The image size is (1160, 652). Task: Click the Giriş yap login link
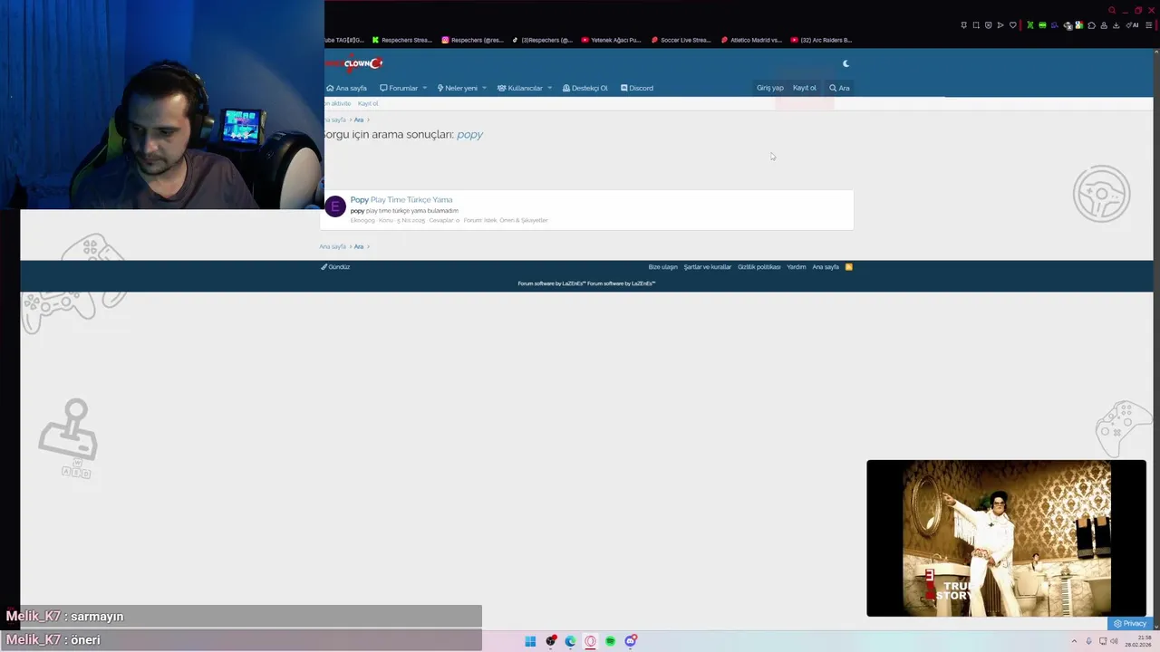(770, 88)
